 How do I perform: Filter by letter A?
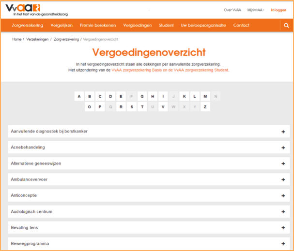click(79, 96)
